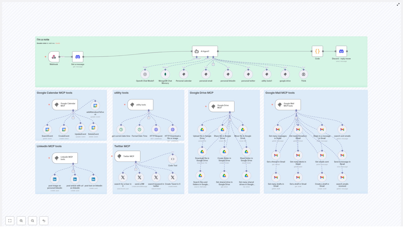Select the google drive tool node
The image size is (403, 236).
(285, 74)
